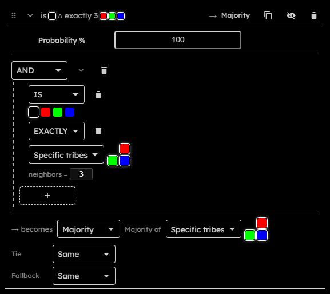Select the green swatch under IS

pos(58,112)
